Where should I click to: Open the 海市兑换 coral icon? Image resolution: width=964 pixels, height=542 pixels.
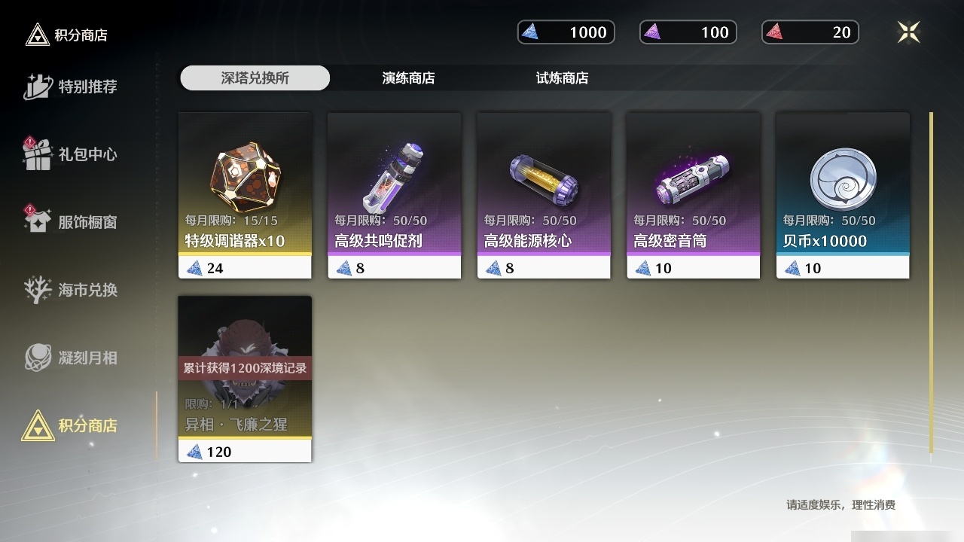(x=38, y=290)
